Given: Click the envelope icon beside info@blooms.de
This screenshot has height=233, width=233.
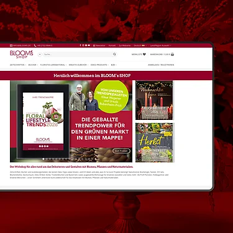Looking at the screenshot, I should (x=11, y=45).
